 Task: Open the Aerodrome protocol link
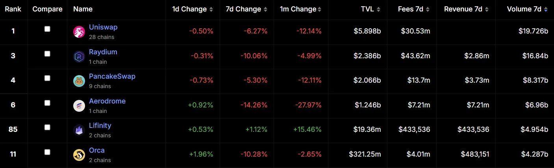[x=107, y=101]
